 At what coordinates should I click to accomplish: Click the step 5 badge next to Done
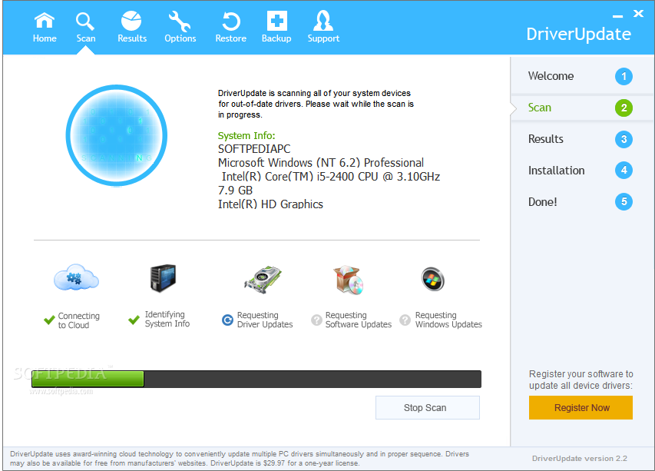point(624,202)
